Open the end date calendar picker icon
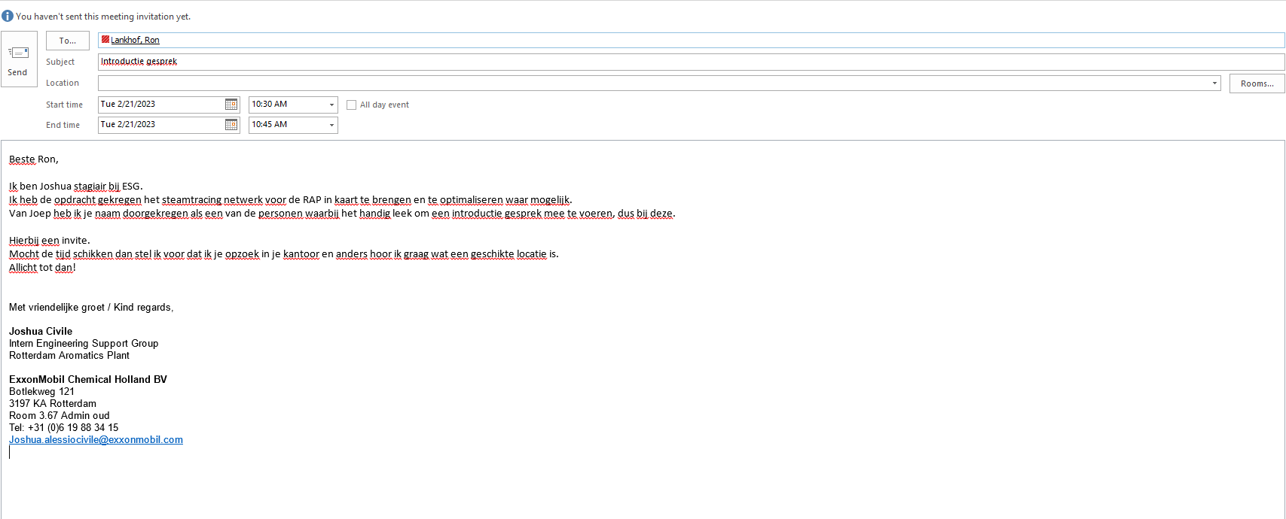Viewport: 1286px width, 519px height. 231,125
